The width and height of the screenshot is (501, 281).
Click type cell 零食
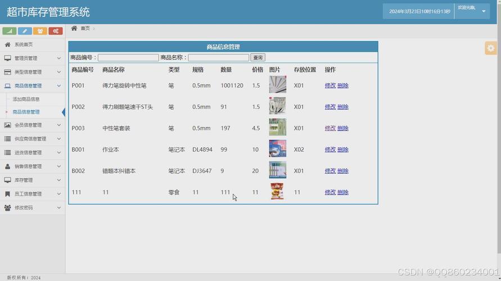[x=174, y=192]
